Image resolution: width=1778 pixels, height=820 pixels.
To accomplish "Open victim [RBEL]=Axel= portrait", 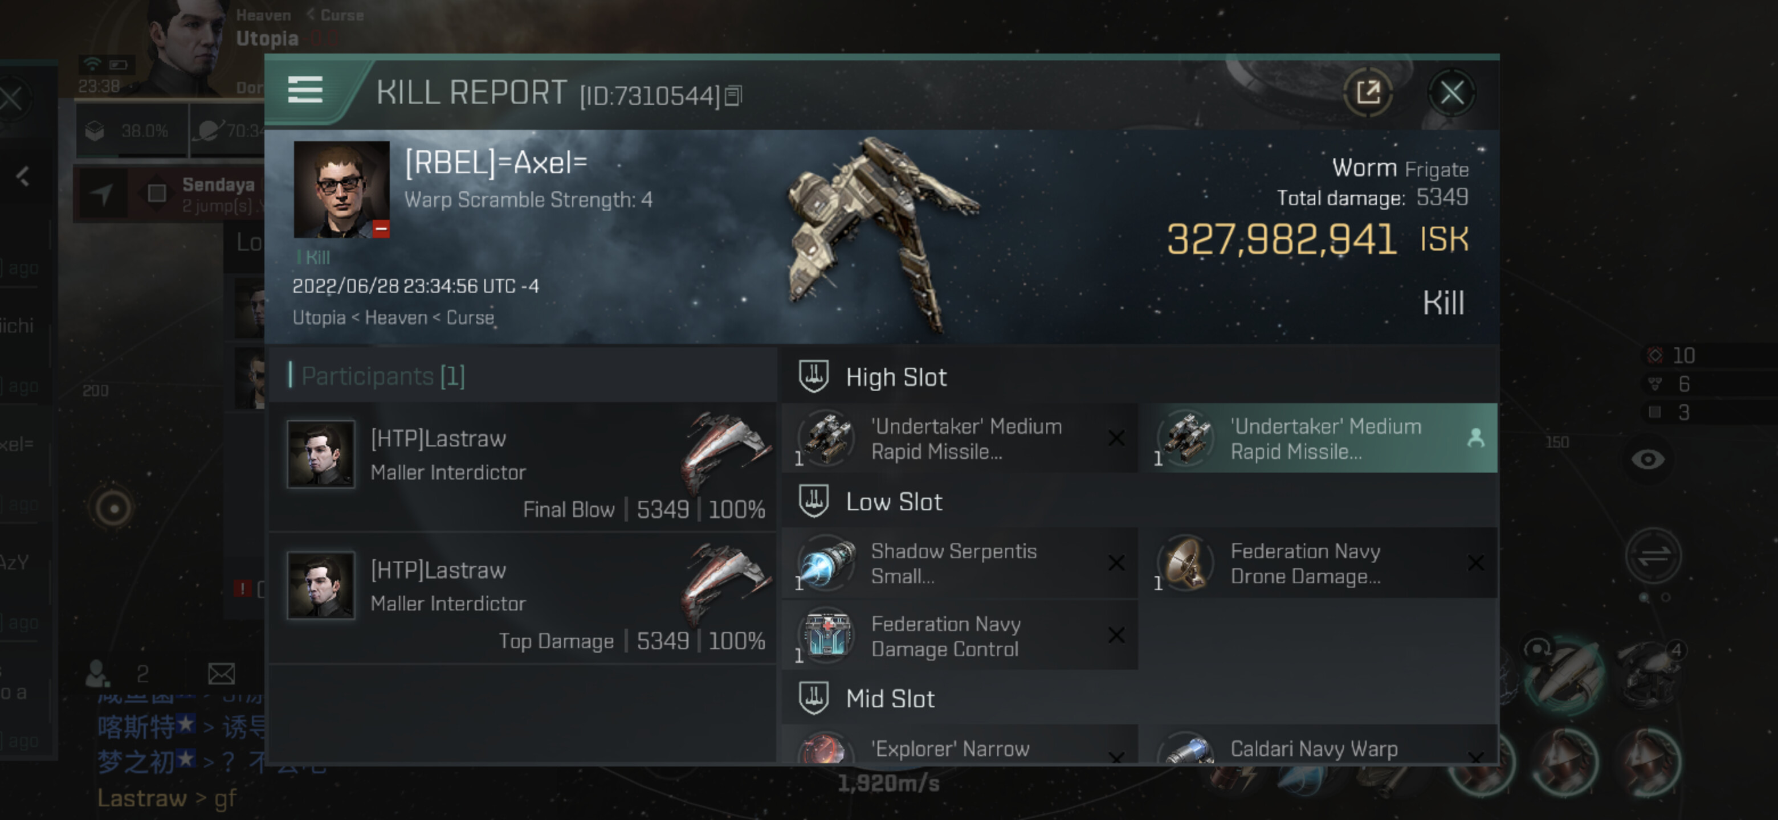I will pos(342,190).
